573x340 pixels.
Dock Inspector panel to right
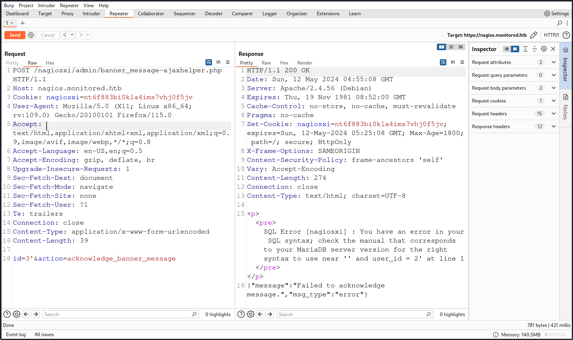point(515,49)
